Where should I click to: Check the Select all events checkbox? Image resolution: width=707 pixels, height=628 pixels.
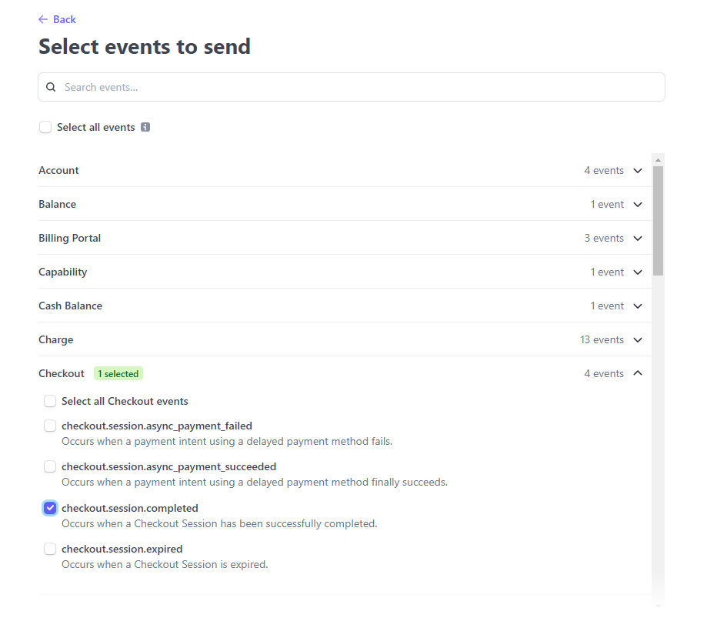(x=45, y=127)
